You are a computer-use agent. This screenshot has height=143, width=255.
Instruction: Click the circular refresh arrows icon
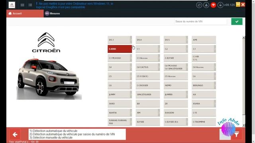tap(199, 5)
